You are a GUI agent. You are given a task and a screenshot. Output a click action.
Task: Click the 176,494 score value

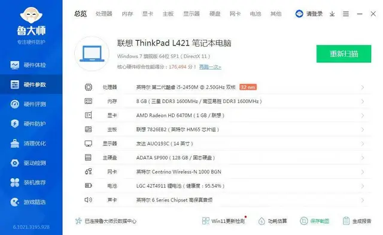[x=177, y=67]
